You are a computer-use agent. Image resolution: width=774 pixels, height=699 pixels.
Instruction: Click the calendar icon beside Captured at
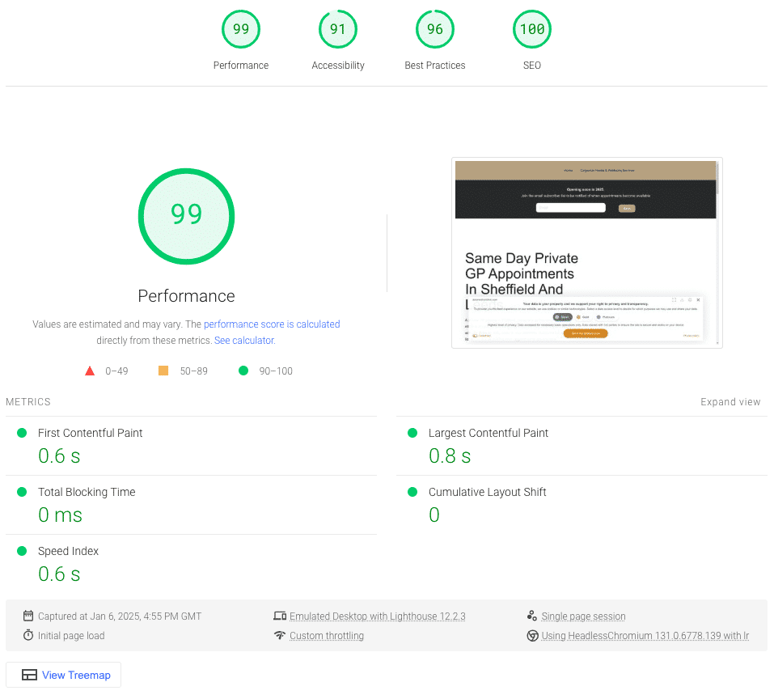coord(28,616)
